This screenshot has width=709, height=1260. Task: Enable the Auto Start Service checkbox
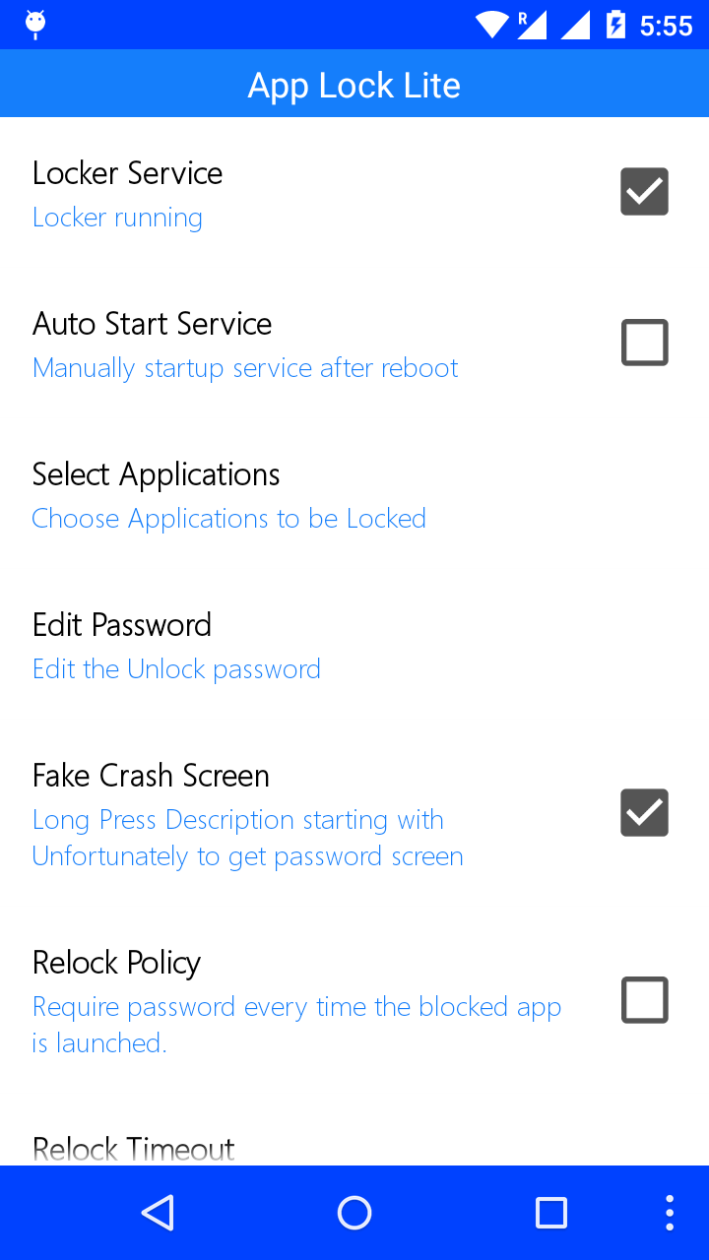pos(645,343)
